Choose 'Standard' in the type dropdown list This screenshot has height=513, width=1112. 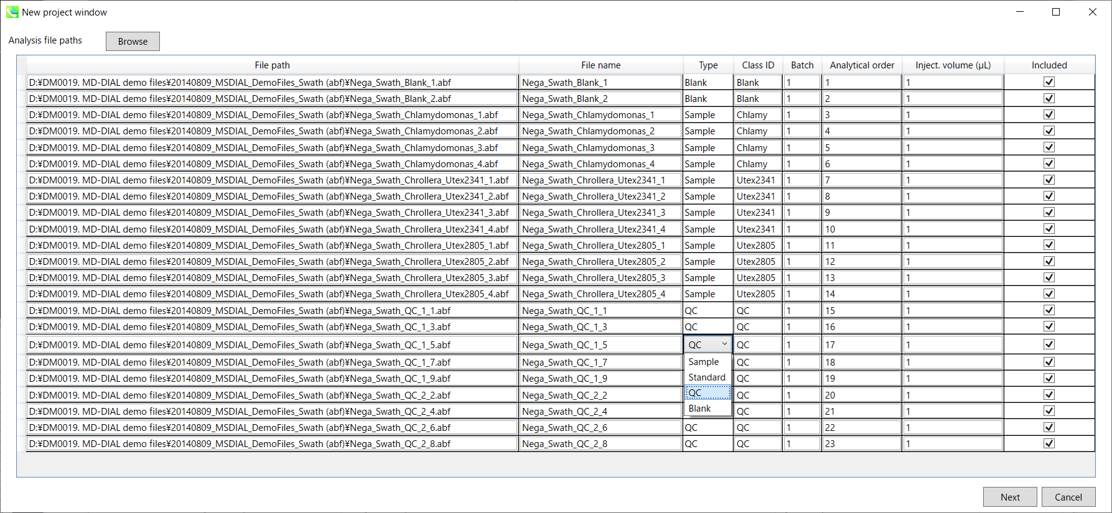706,377
